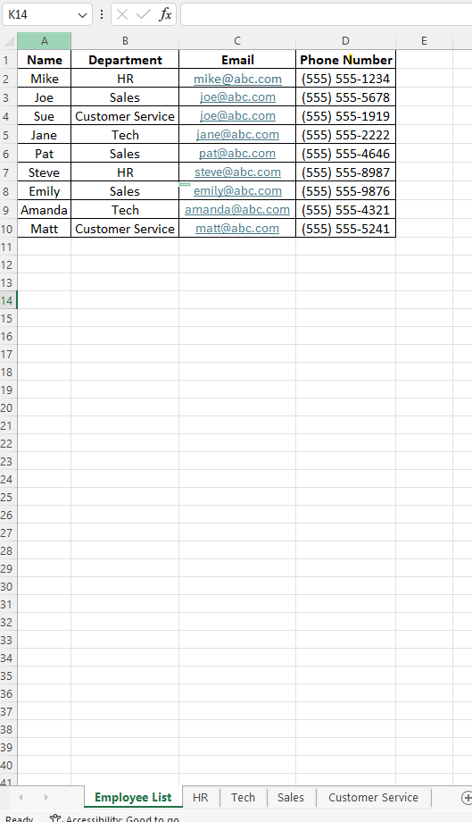Select phone number (555) 555-1234
This screenshot has width=472, height=822.
point(345,79)
